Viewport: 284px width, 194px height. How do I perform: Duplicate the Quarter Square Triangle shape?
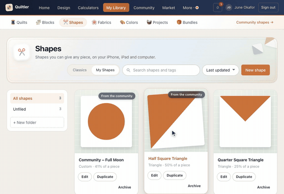pos(244,177)
